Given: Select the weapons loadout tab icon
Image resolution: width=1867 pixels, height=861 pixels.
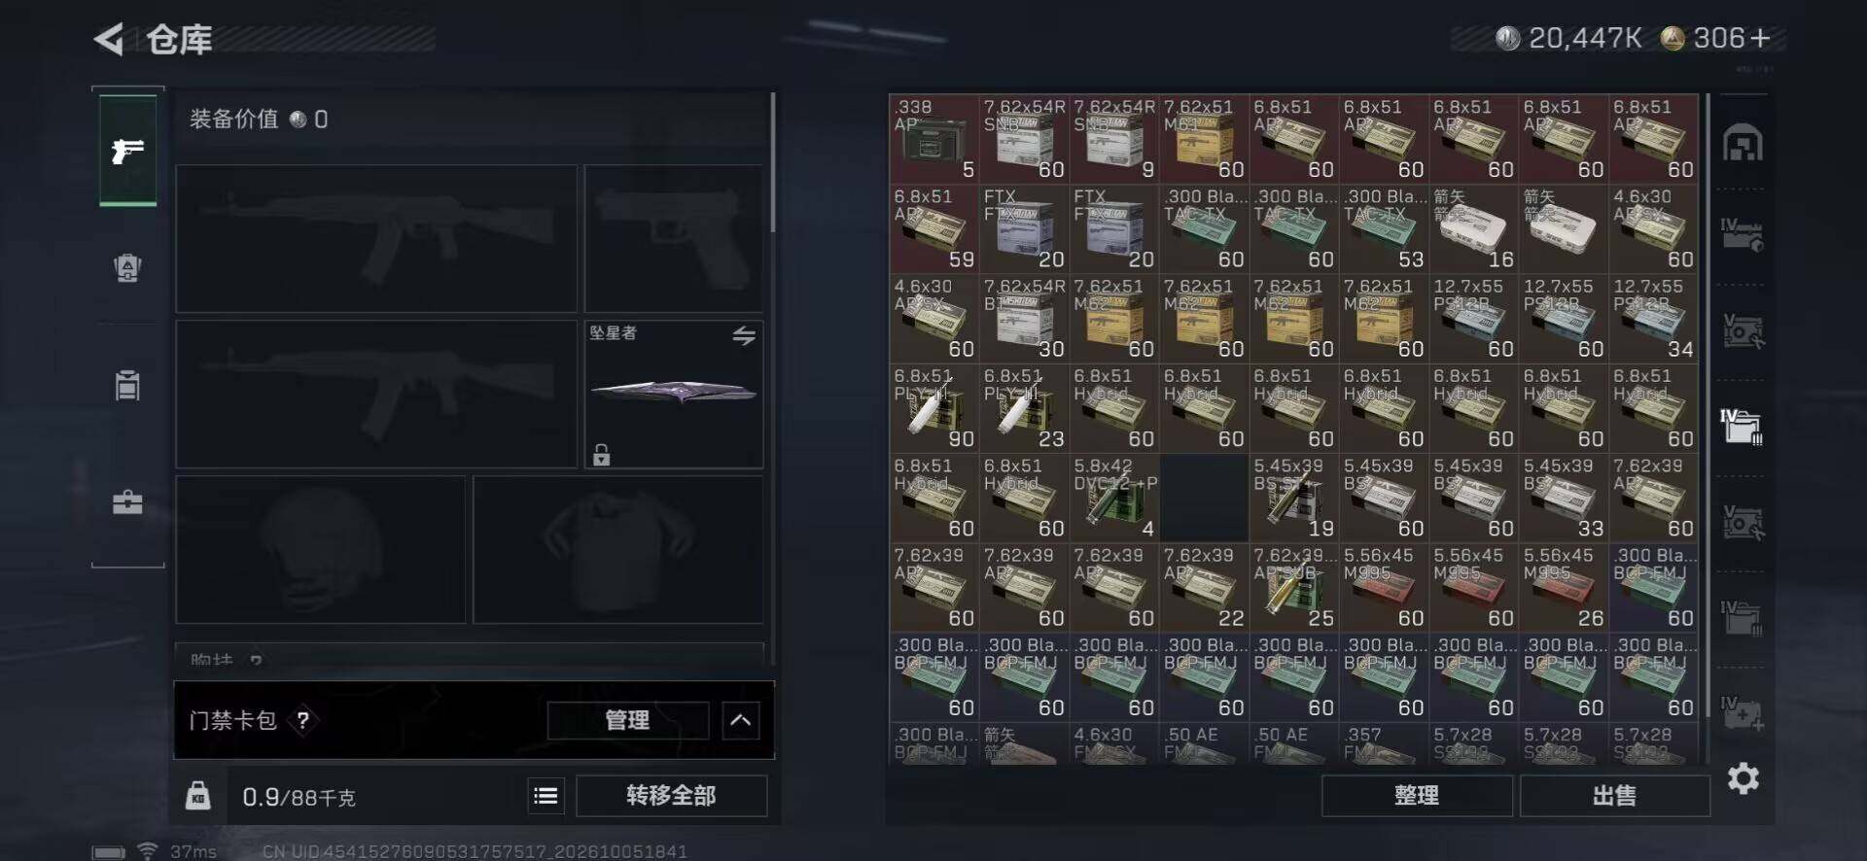Looking at the screenshot, I should click(x=127, y=151).
